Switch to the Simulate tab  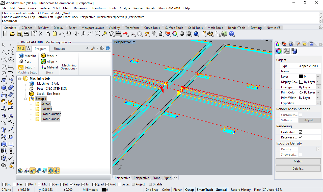(60, 49)
